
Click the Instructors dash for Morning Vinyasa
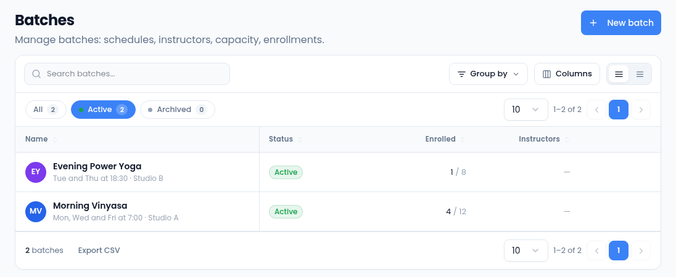[x=567, y=212]
